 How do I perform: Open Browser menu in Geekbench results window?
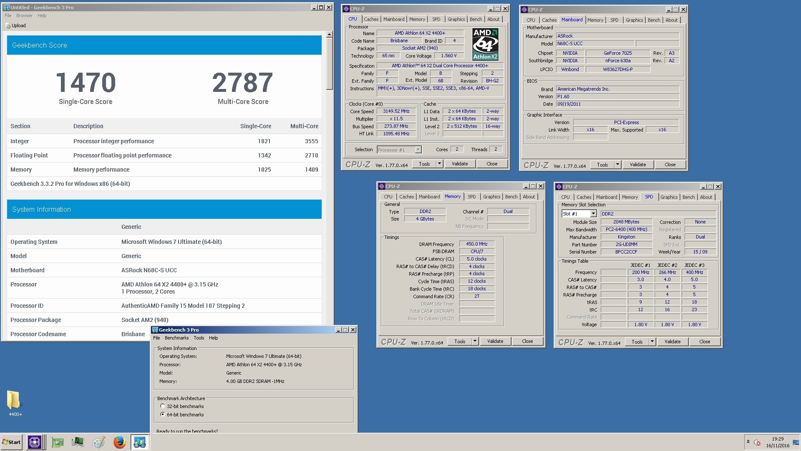coord(24,15)
